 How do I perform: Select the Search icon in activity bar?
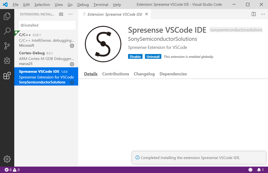[x=7, y=31]
